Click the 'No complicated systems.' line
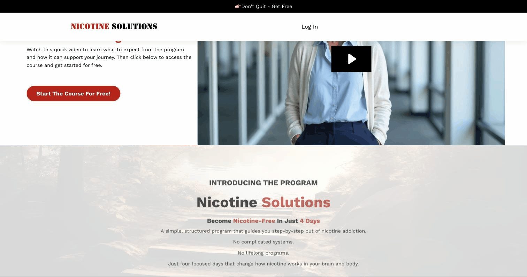Viewport: 527px width, 277px height. click(263, 242)
